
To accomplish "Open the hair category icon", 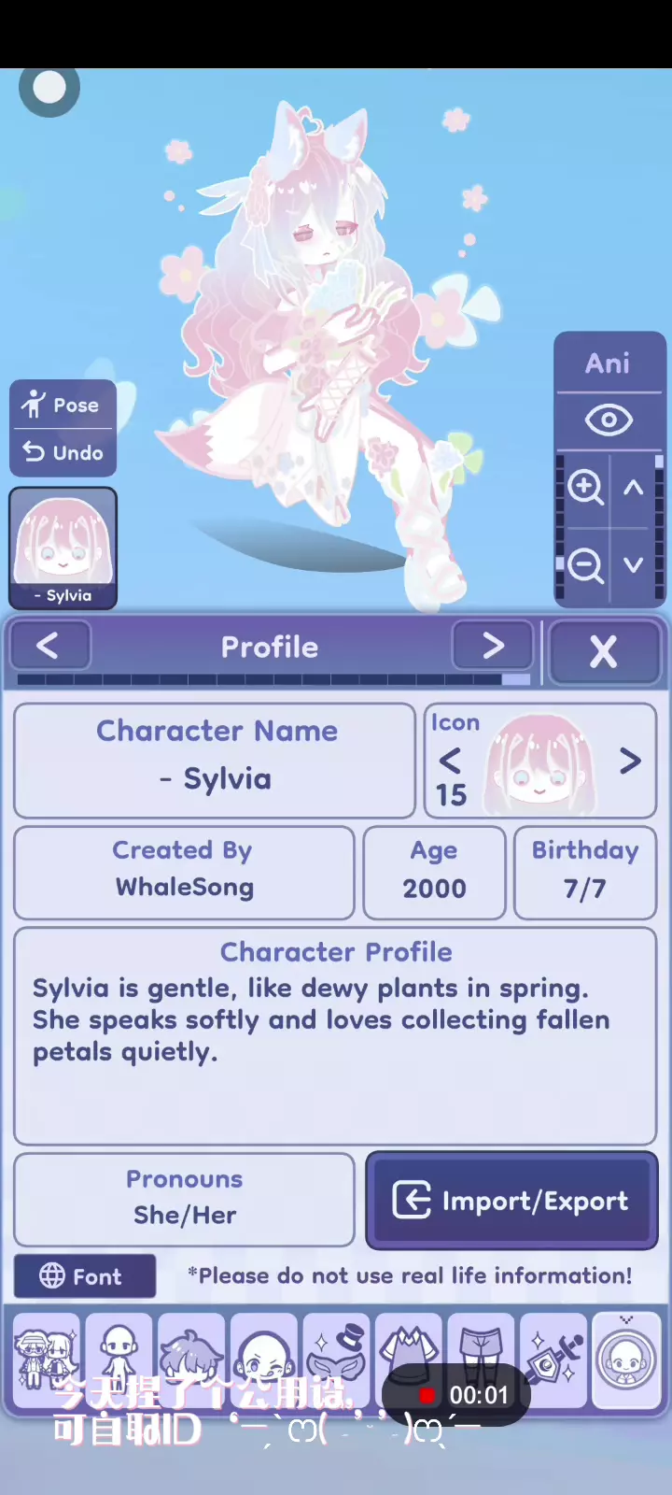I will coord(191,1360).
